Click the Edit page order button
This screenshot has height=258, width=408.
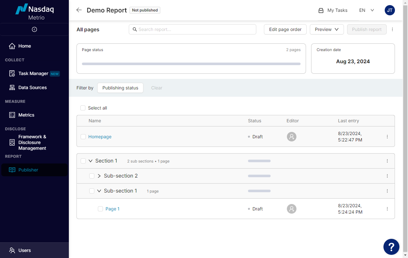point(285,29)
